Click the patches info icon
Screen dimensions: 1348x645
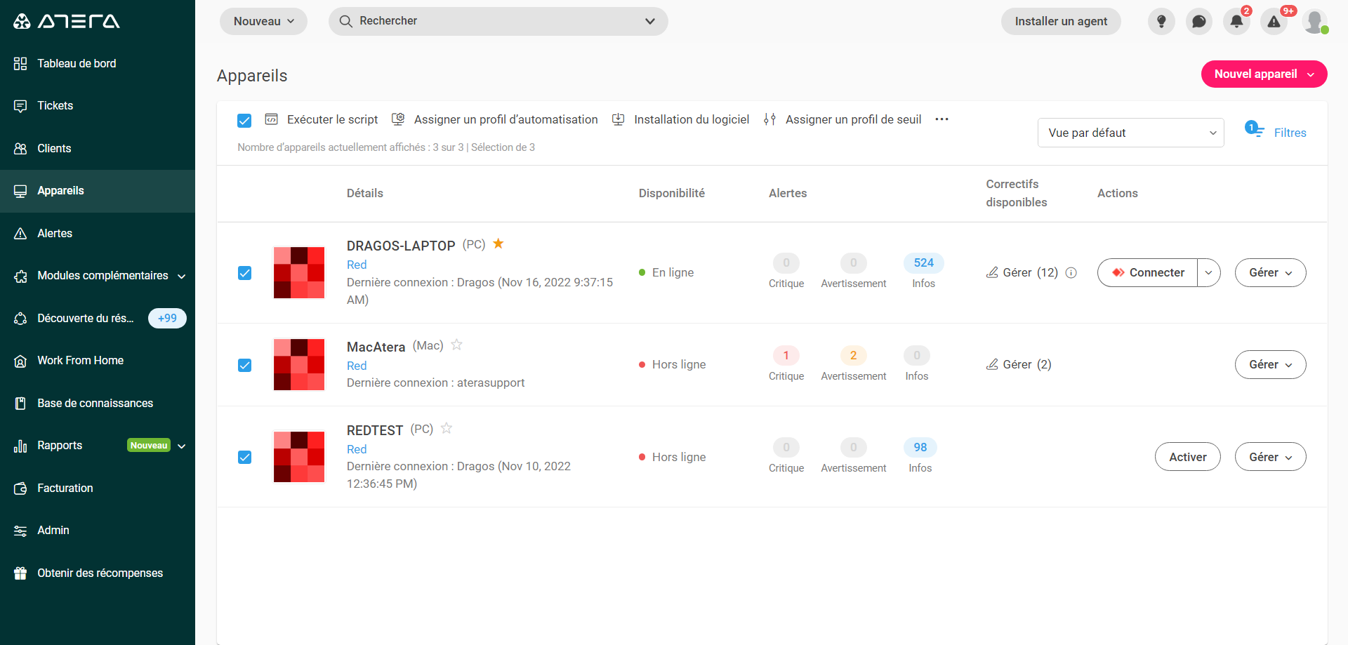tap(1071, 273)
